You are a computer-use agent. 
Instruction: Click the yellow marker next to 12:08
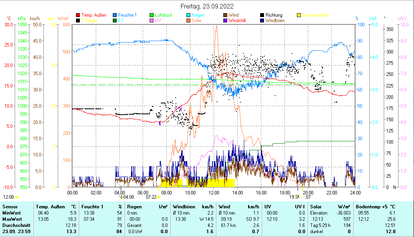pyautogui.click(x=16, y=197)
